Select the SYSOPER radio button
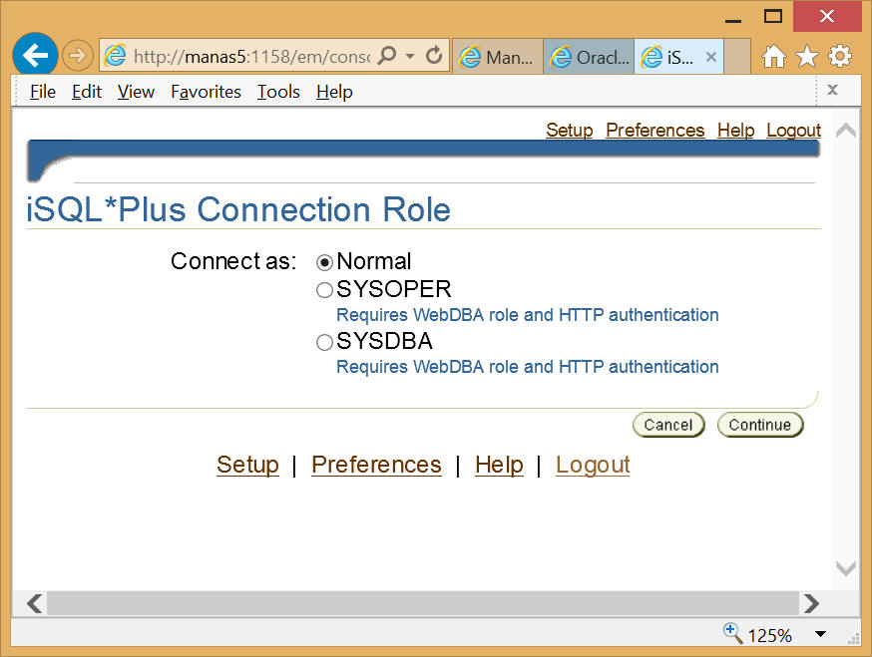 coord(325,289)
